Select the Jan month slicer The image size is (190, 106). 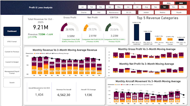82,7
